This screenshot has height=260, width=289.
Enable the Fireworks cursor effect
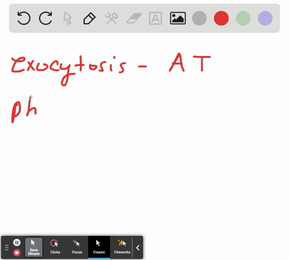122,247
